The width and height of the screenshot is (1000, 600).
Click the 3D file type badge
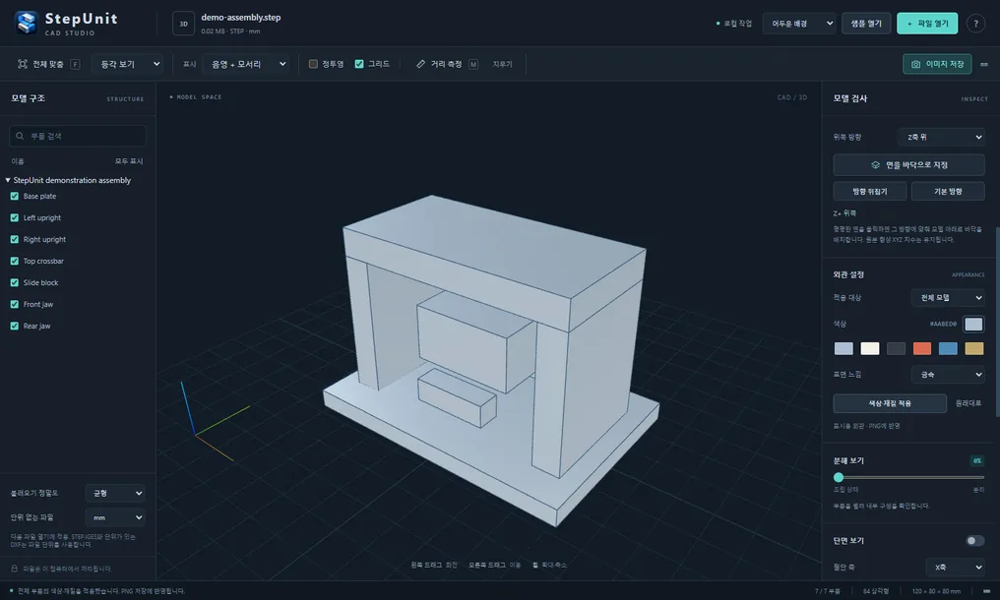click(x=184, y=24)
